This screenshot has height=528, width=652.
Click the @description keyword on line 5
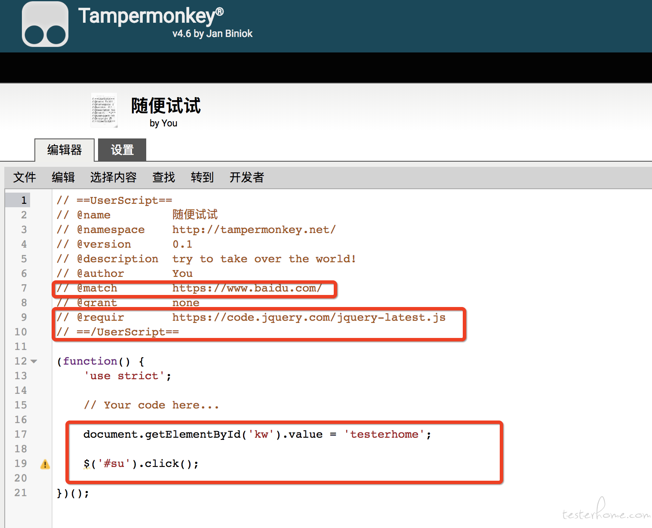coord(117,259)
